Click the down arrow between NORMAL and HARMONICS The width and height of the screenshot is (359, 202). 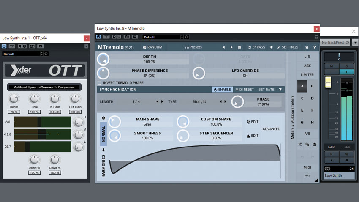click(x=103, y=150)
